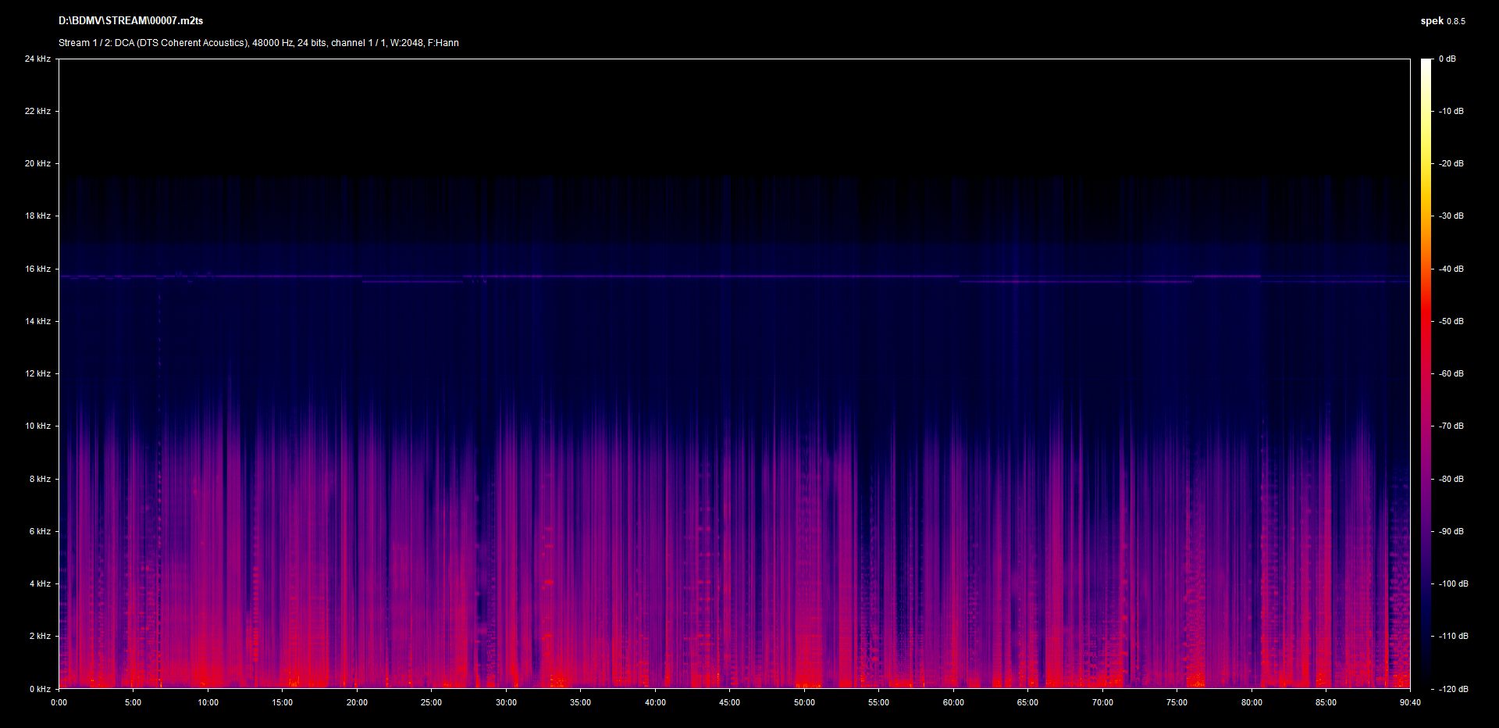Click the 0 kHz frequency axis label
Viewport: 1499px width, 728px height.
pos(40,689)
